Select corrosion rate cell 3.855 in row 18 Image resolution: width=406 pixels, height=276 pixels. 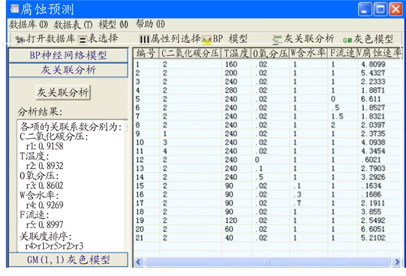tap(371, 212)
